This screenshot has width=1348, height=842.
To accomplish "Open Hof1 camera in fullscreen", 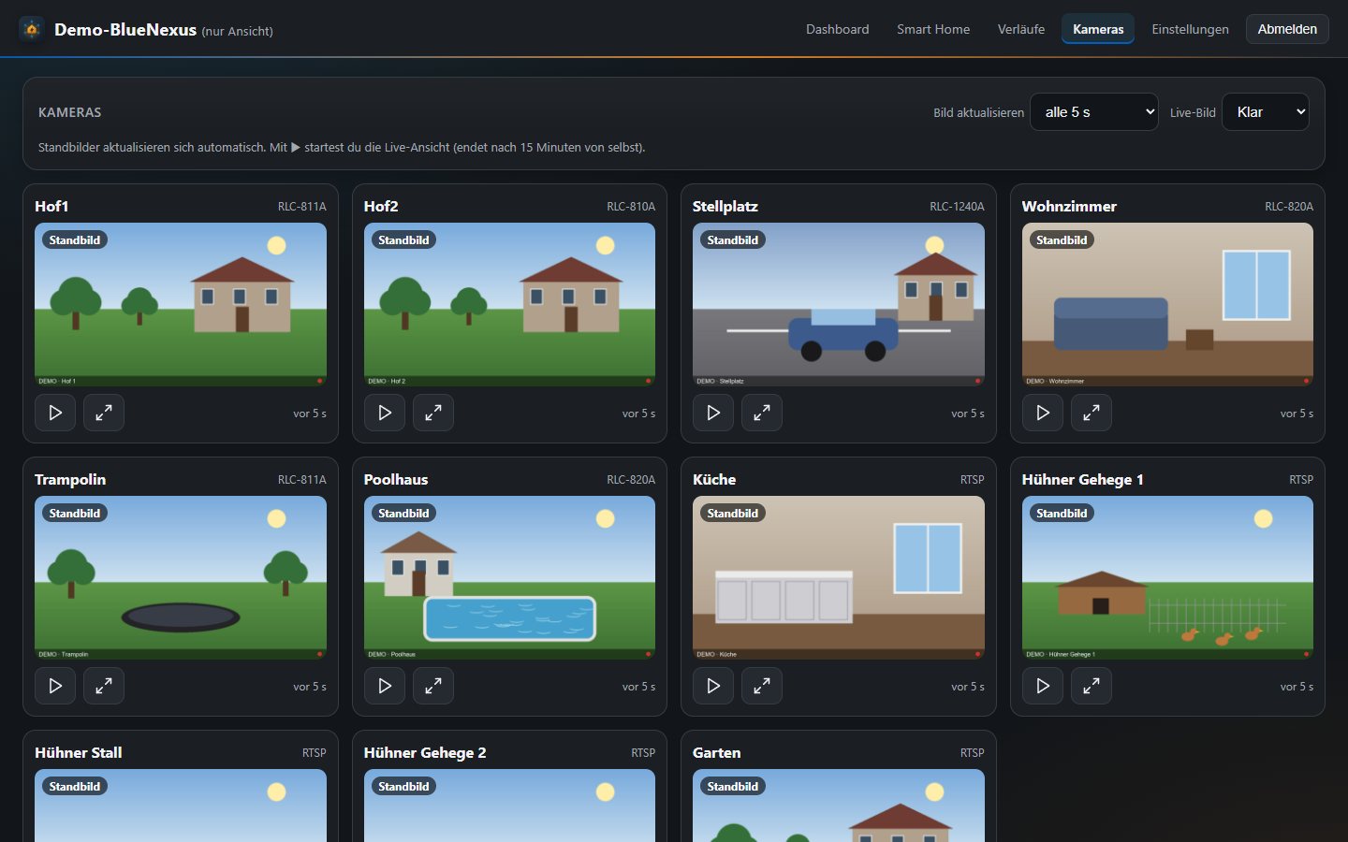I will coord(104,413).
